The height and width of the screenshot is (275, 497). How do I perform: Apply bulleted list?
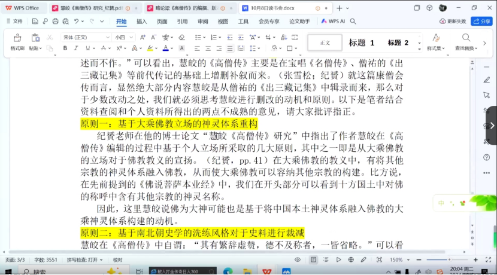click(x=198, y=37)
